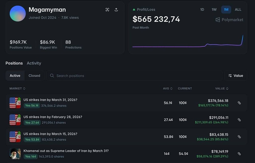
Task: Click the sort chevron next to VALUE
Action: [226, 88]
